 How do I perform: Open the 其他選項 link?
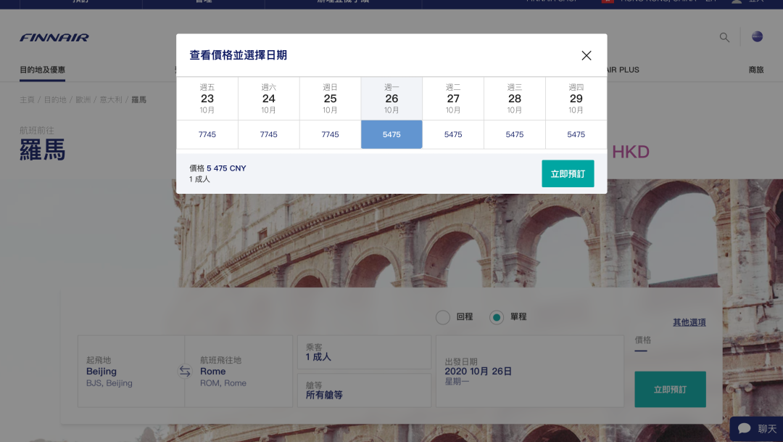click(x=689, y=322)
